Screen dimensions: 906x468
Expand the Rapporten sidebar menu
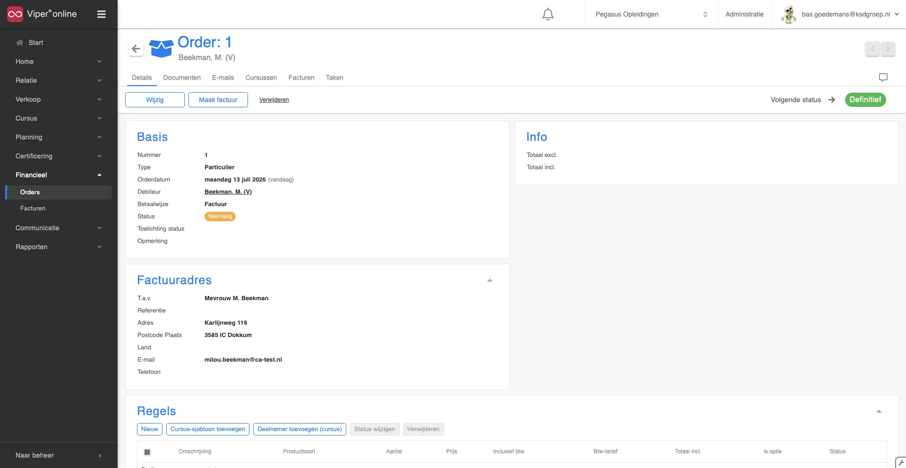tap(59, 247)
